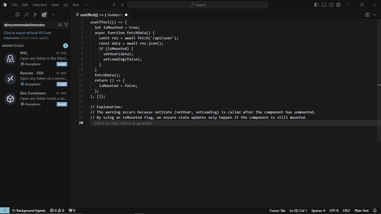Image resolution: width=381 pixels, height=214 pixels.
Task: Open the View menu
Action: [x=55, y=5]
